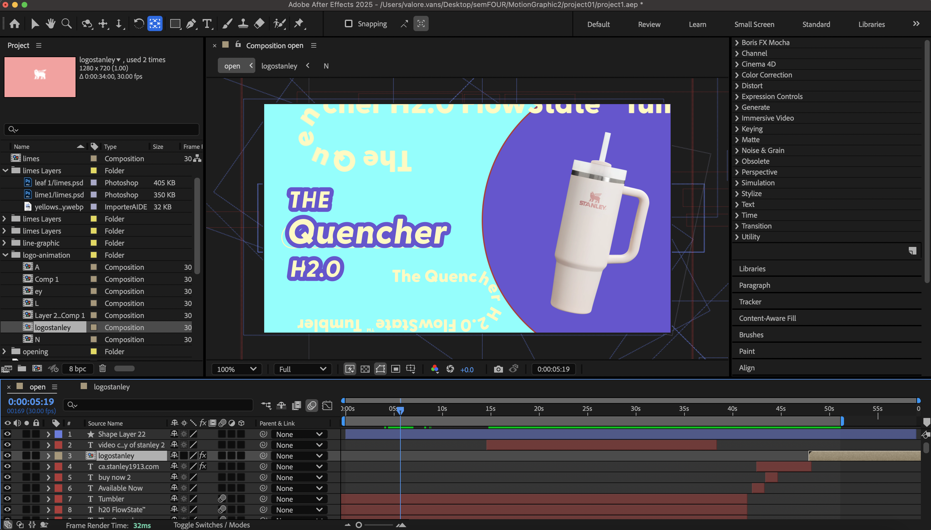This screenshot has height=530, width=931.
Task: Open the 100% magnification dropdown
Action: [236, 369]
